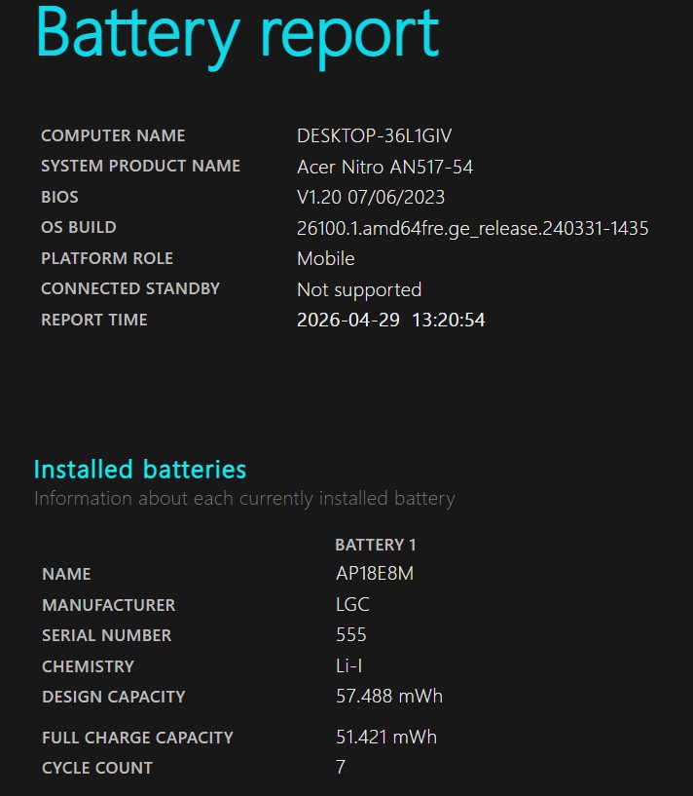Click the Mobile platform role value

coord(325,258)
